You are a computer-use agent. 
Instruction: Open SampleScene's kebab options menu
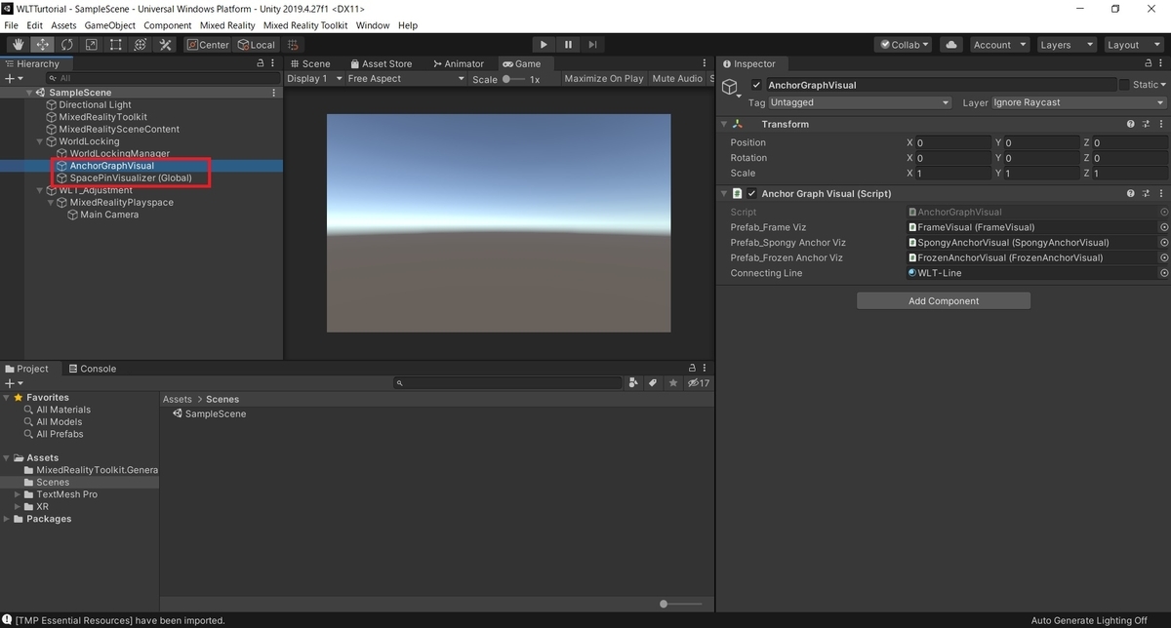pyautogui.click(x=274, y=93)
